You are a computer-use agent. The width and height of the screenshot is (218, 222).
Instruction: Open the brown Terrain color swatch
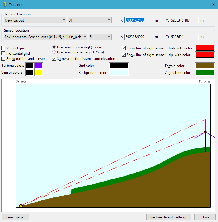pos(205,66)
